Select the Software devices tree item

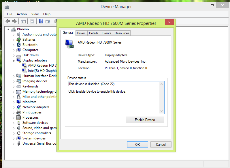click(35, 123)
